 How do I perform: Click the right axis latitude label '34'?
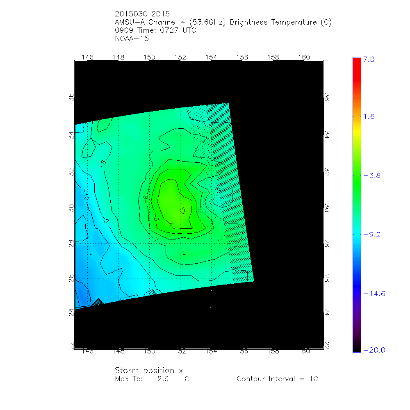point(327,135)
